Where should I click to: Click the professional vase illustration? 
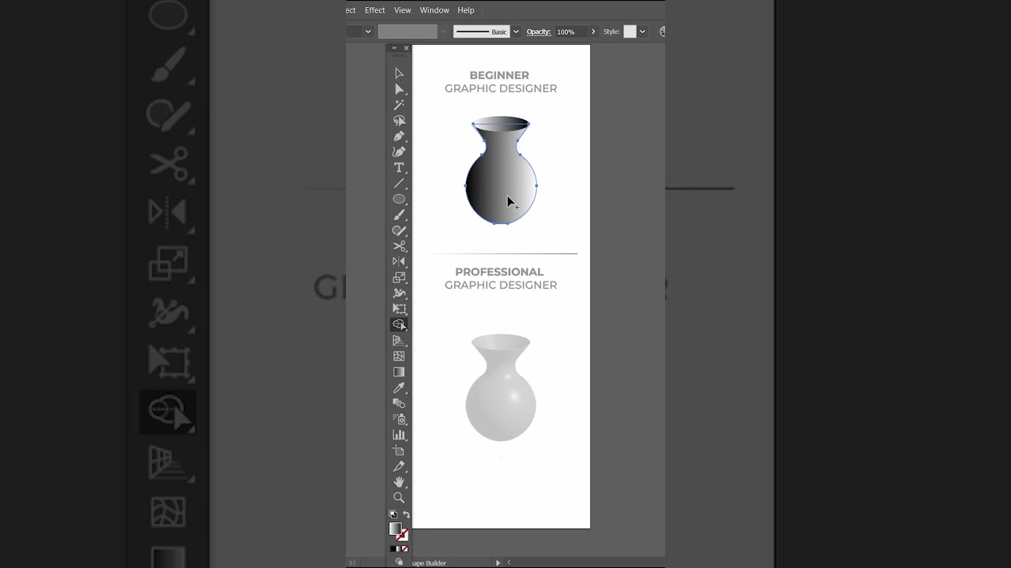pyautogui.click(x=501, y=387)
